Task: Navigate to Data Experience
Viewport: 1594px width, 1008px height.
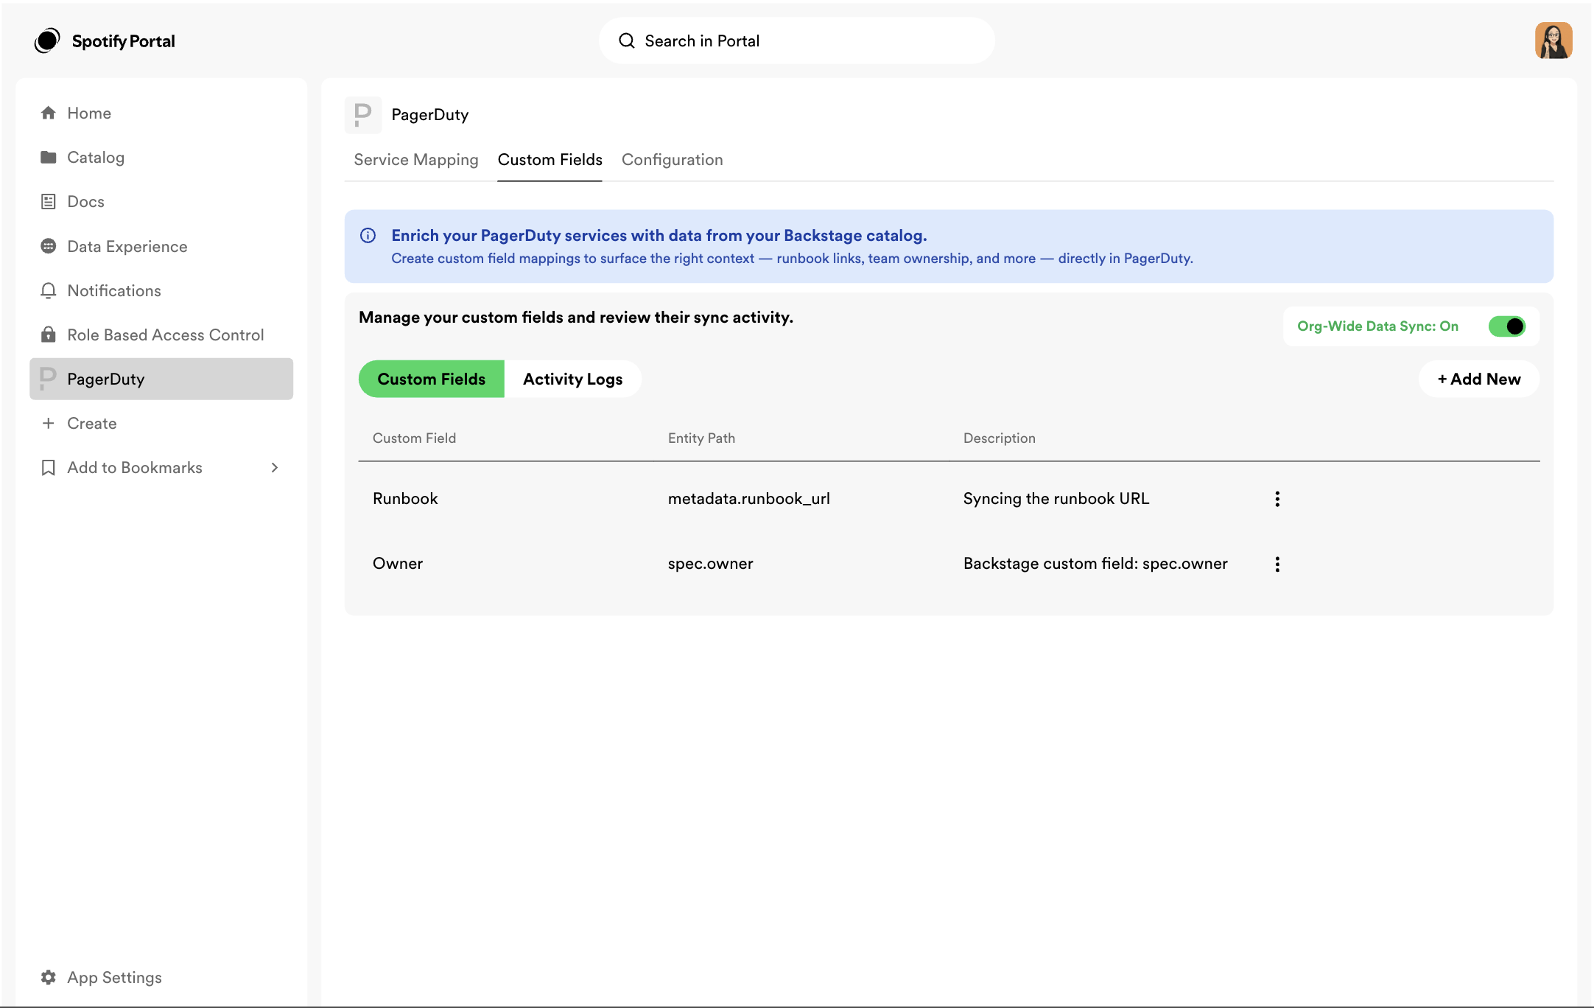Action: pos(161,246)
